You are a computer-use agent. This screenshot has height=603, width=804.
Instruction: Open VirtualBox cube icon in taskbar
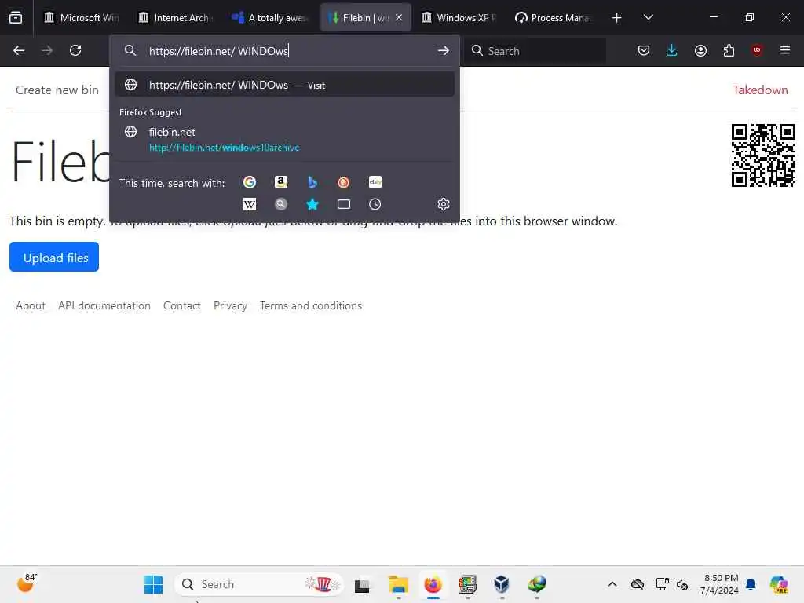[502, 584]
